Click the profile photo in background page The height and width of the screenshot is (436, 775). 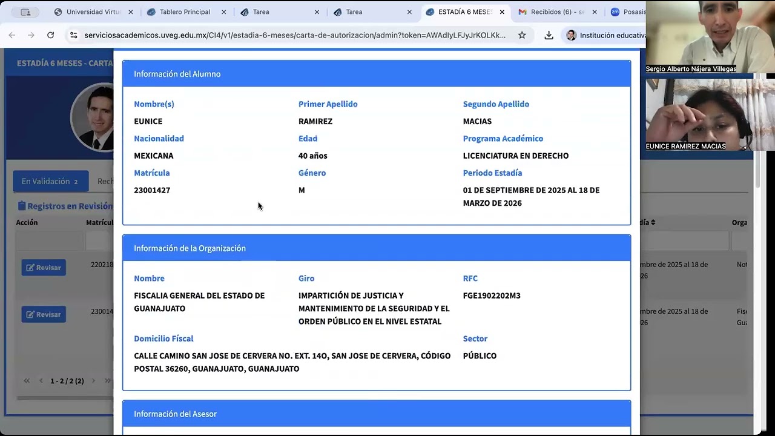click(93, 118)
